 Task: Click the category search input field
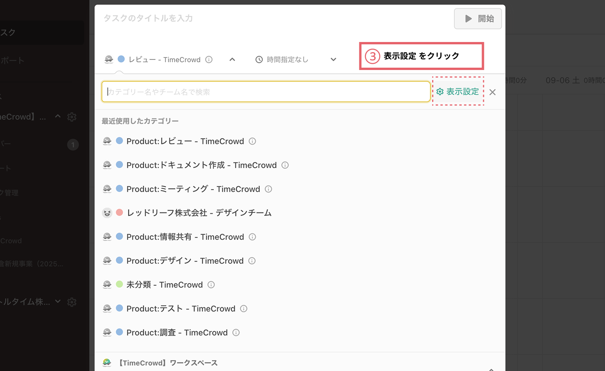point(266,92)
